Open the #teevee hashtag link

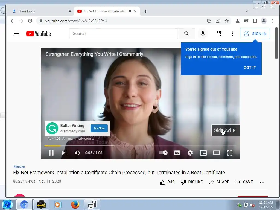[x=19, y=167]
